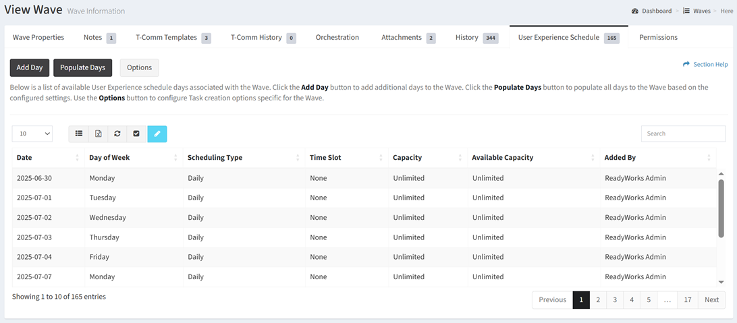This screenshot has height=323, width=737.
Task: Open the Options button
Action: tap(139, 67)
